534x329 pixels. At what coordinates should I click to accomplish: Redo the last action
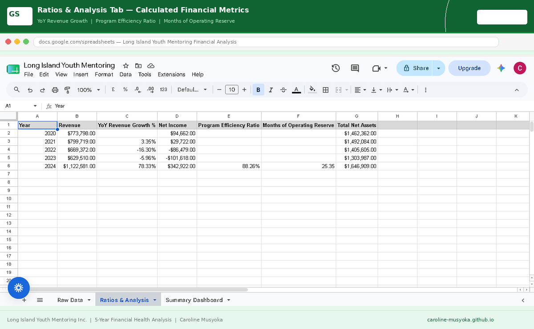click(42, 90)
